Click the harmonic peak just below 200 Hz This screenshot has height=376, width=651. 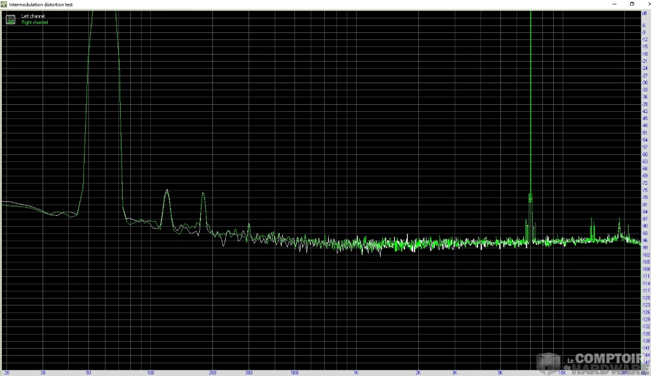203,194
